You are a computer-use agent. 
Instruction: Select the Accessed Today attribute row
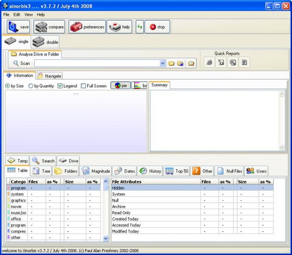[192, 225]
